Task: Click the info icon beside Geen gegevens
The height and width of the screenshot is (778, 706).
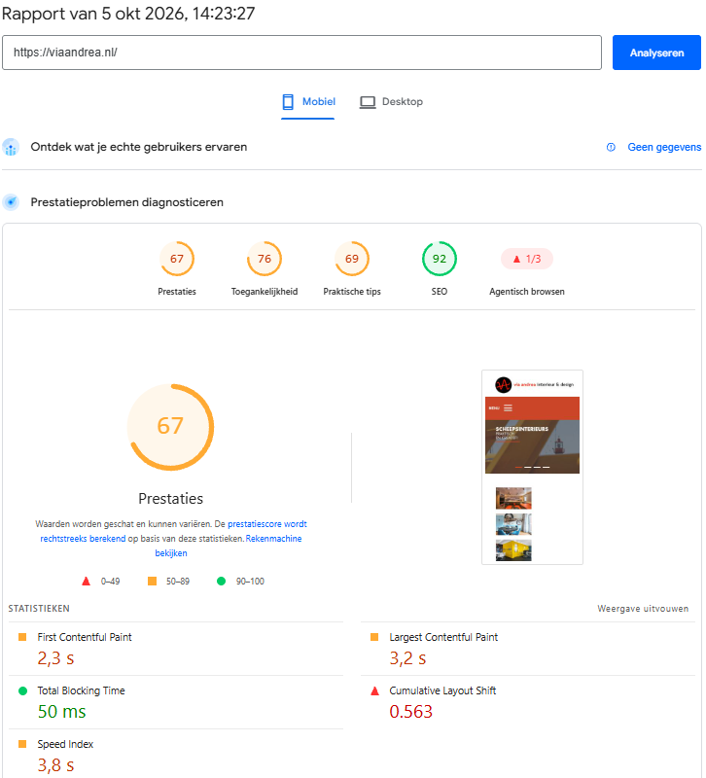Action: [x=611, y=147]
